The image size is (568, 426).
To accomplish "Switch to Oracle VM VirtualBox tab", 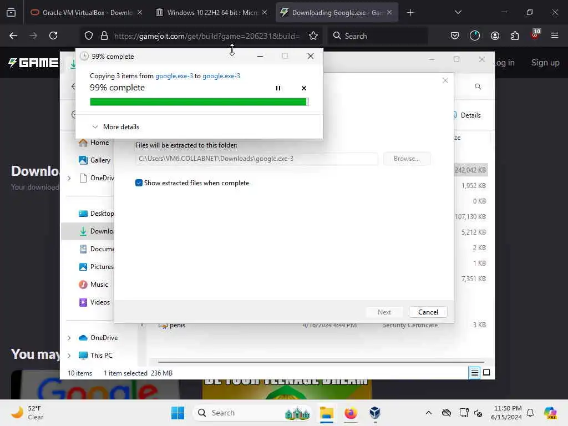I will coord(86,13).
